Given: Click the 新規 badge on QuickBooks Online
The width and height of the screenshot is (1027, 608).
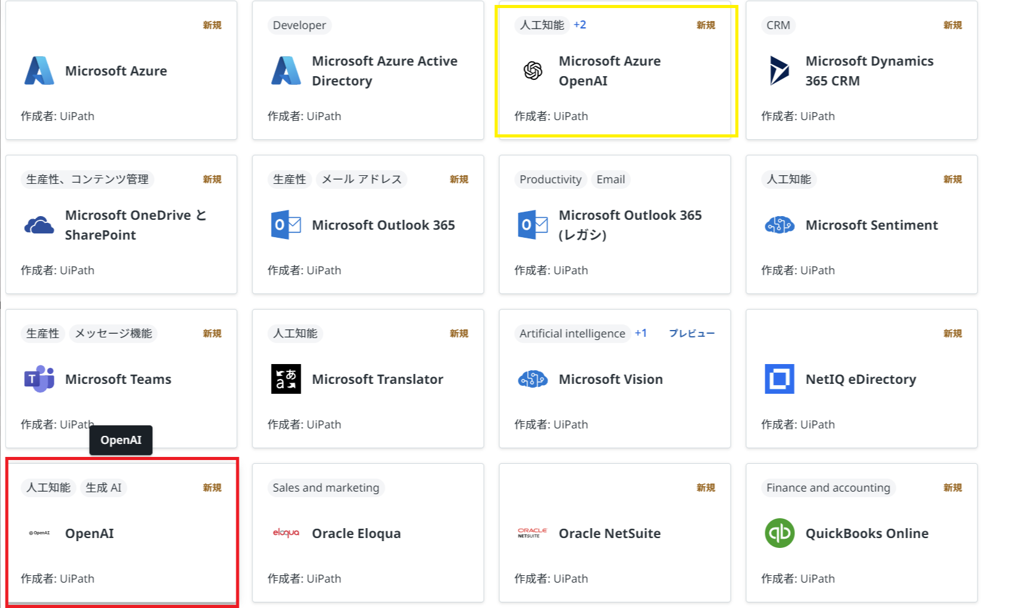Looking at the screenshot, I should (953, 487).
